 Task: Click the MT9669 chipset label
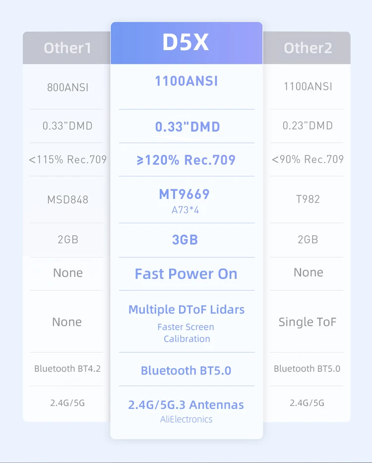184,194
